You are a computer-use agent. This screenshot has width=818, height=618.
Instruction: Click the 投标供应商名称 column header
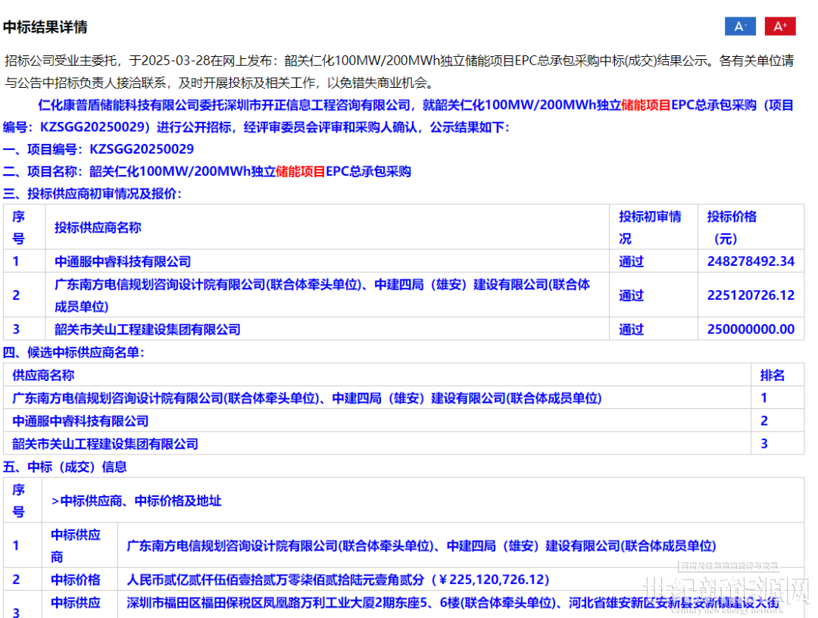tap(98, 227)
